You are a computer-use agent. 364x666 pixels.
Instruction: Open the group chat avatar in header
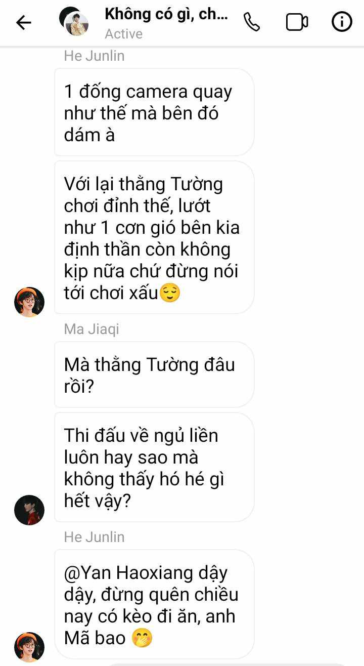(x=74, y=22)
